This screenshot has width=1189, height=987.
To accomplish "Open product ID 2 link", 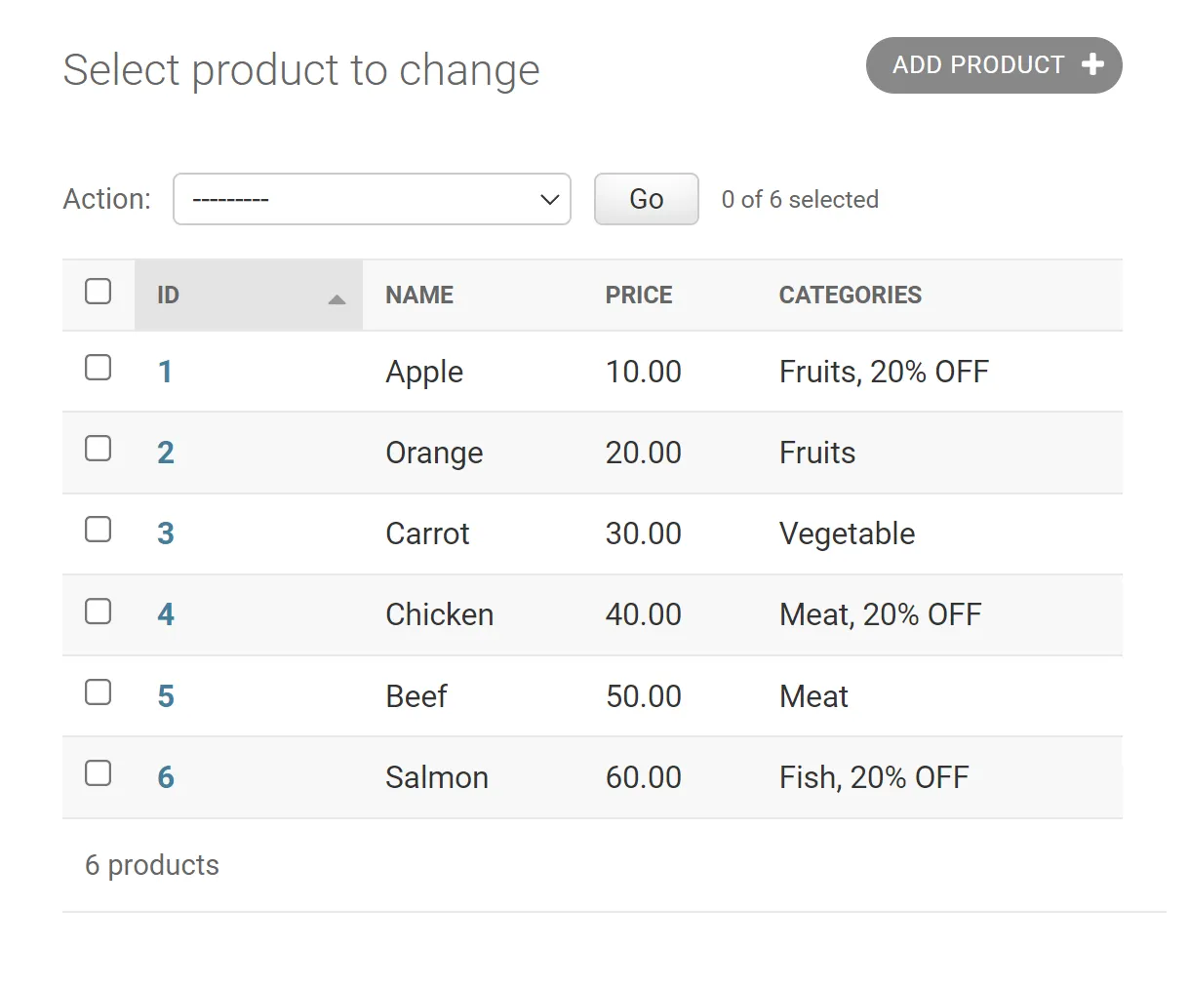I will click(x=166, y=453).
